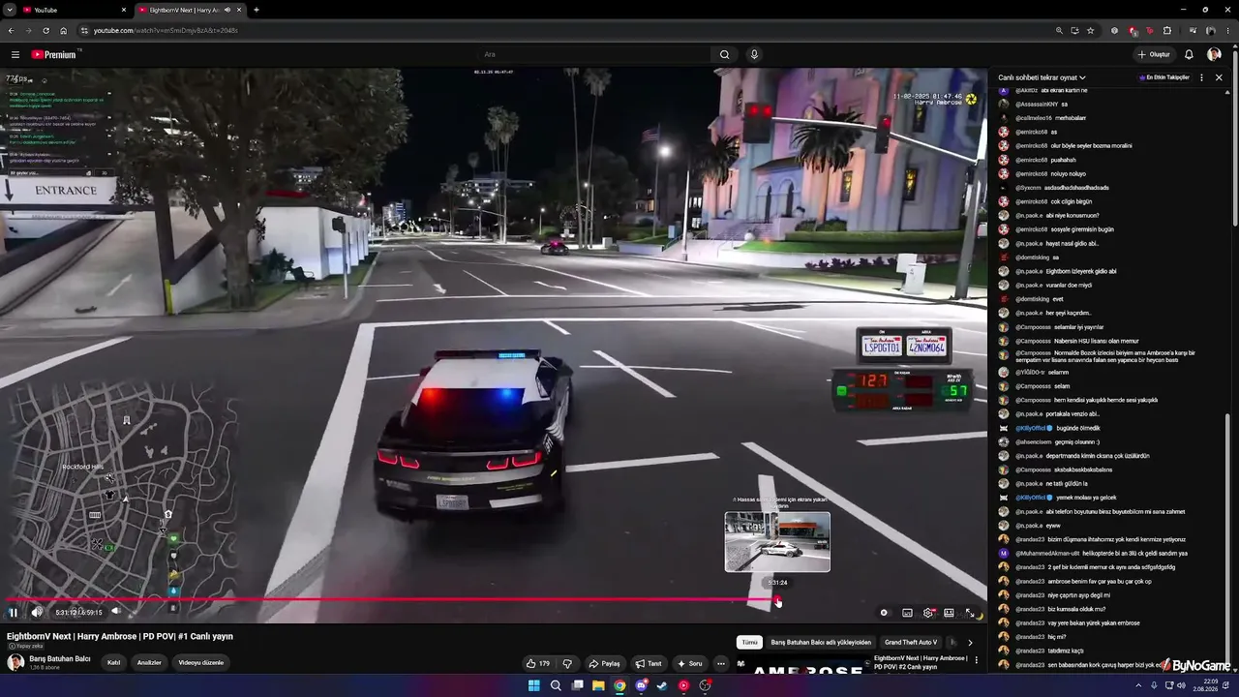
Task: Open the Windows Start menu
Action: click(x=533, y=685)
